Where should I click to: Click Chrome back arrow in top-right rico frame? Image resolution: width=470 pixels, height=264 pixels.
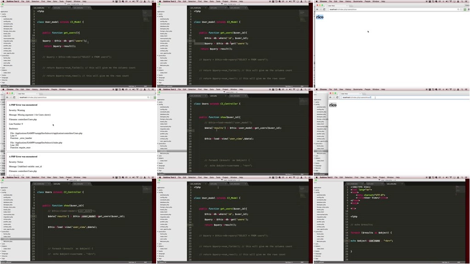(317, 9)
